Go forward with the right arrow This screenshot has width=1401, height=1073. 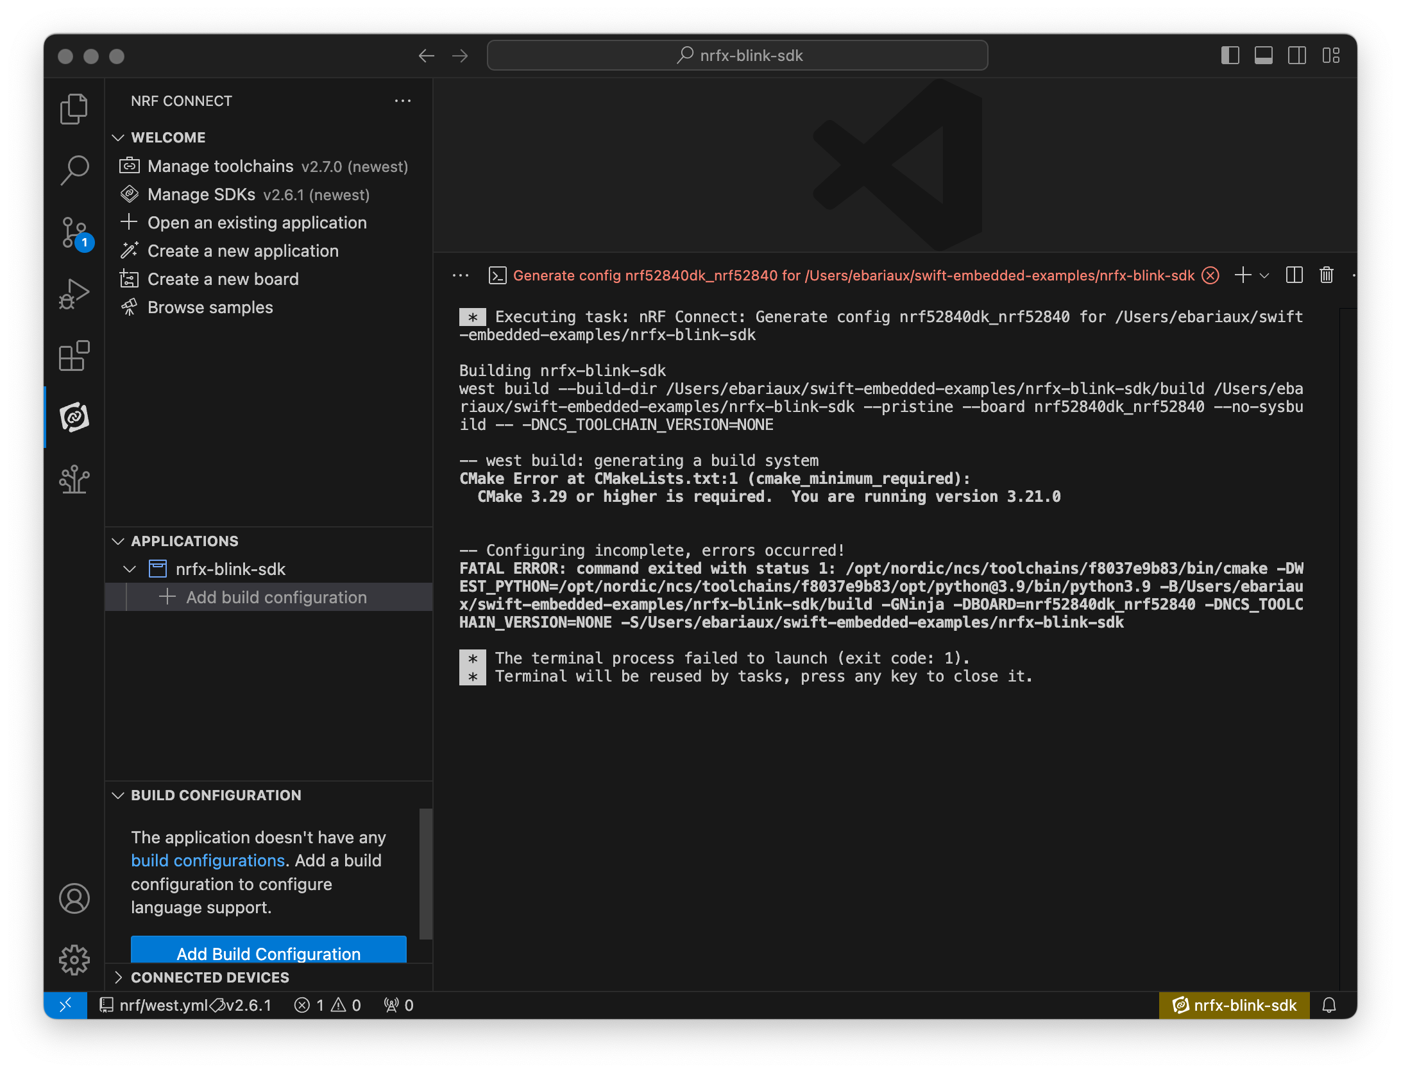pos(460,56)
